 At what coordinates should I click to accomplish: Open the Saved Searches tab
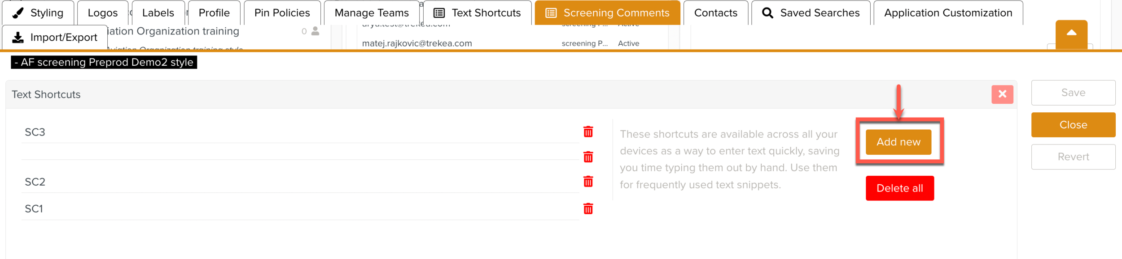coord(811,13)
